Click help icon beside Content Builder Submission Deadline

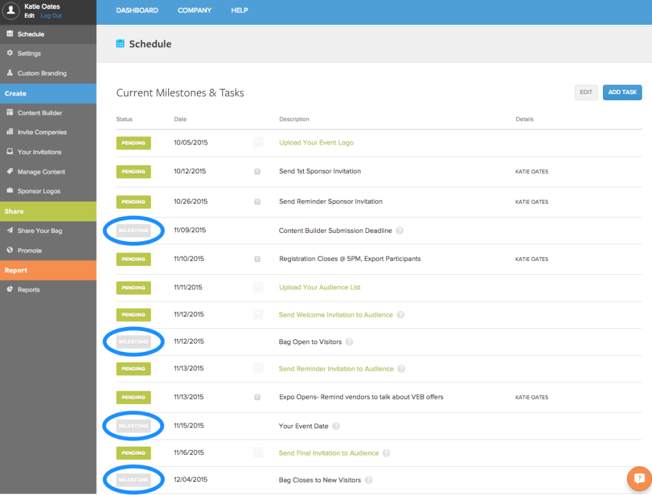coord(400,231)
